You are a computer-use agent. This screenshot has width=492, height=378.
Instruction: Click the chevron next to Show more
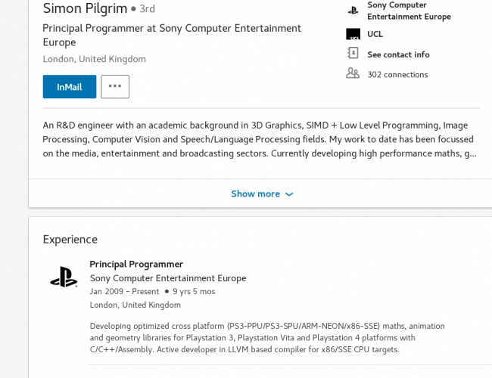pos(289,194)
